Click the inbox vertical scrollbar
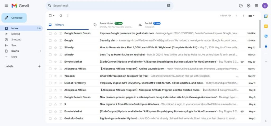The height and width of the screenshot is (126, 271). pos(260,34)
